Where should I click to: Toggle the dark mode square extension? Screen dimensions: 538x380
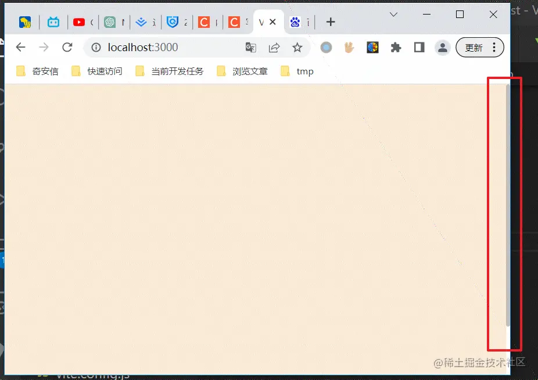pyautogui.click(x=419, y=47)
